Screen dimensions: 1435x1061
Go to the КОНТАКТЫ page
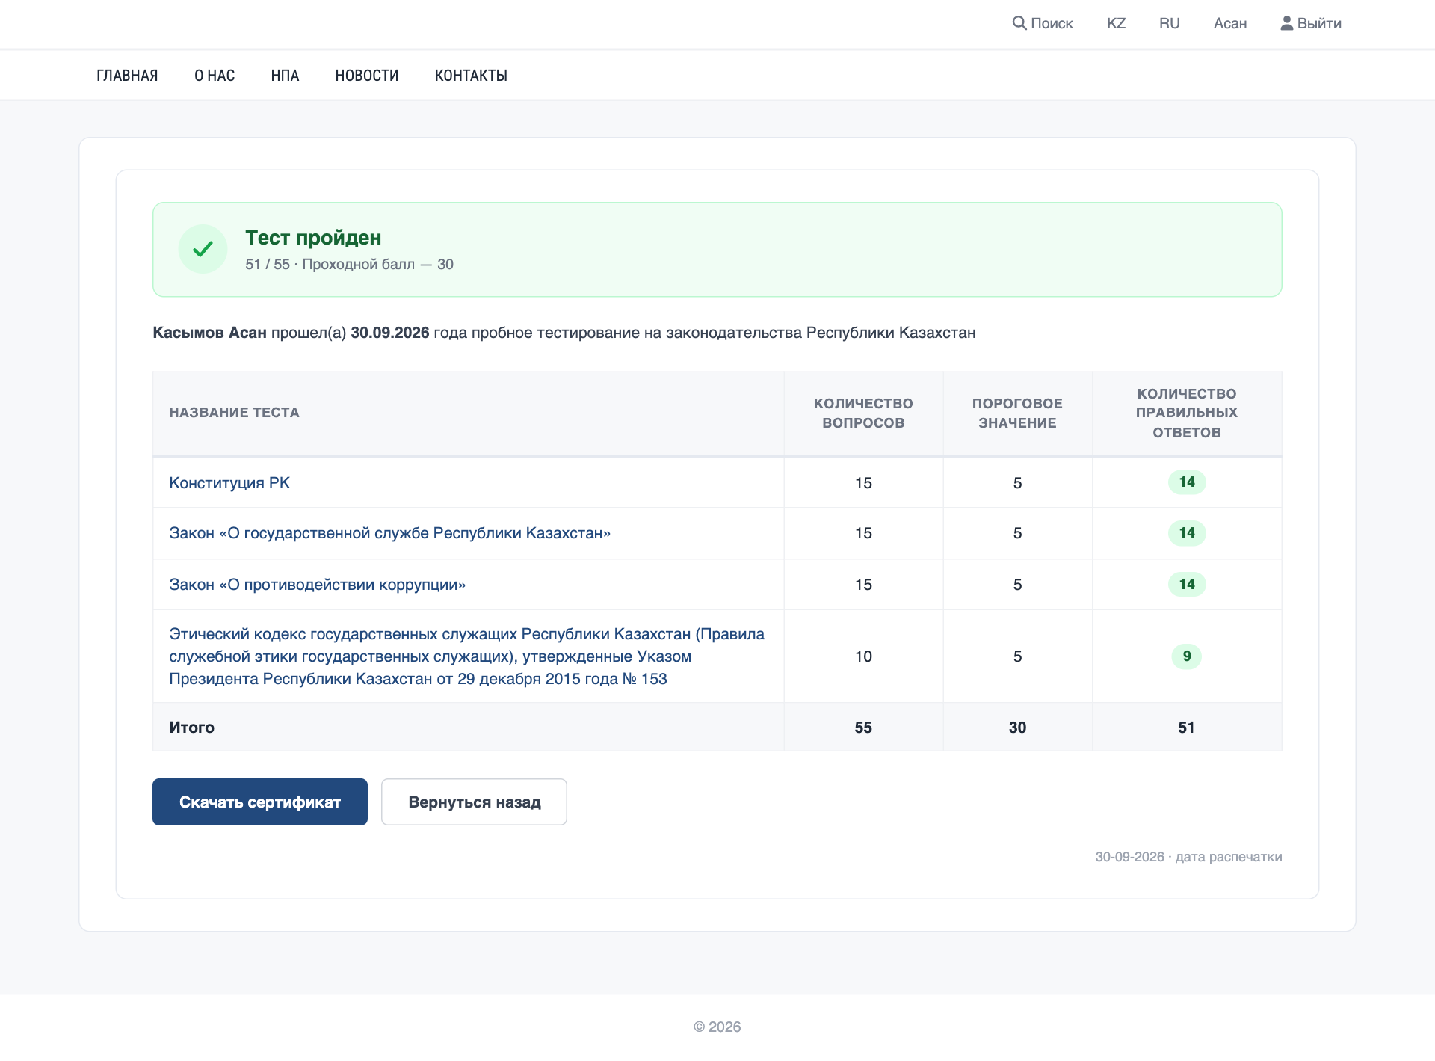coord(471,76)
